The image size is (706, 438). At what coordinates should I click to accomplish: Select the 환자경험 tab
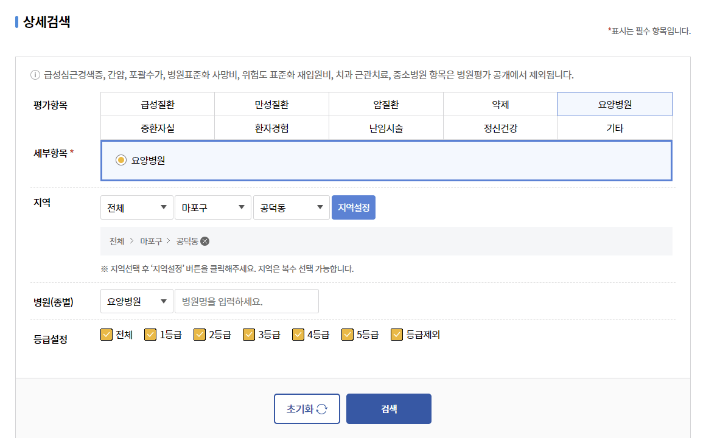271,127
